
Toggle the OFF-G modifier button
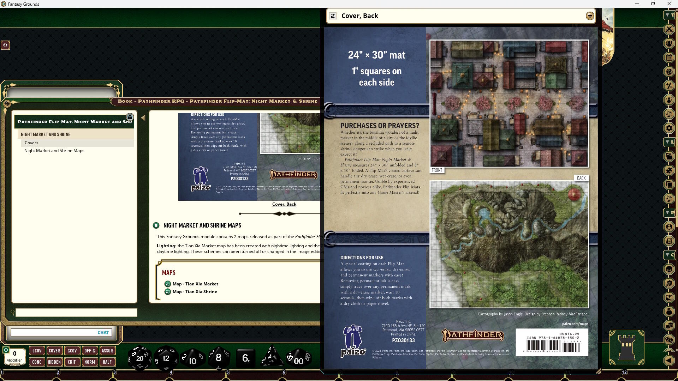click(90, 351)
